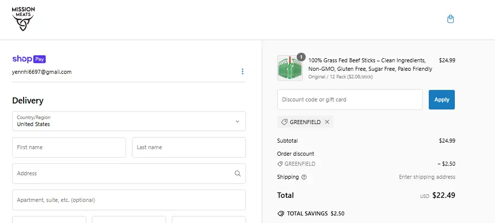Screen dimensions: 495x223
Task: Open the three-dot account options menu
Action: pos(242,72)
